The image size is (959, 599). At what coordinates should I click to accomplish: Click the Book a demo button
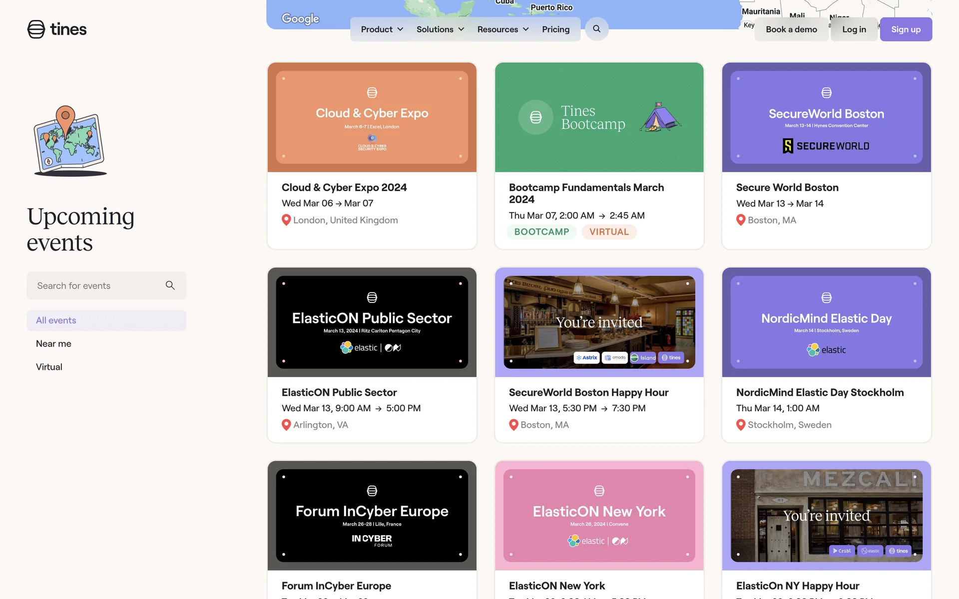point(791,29)
